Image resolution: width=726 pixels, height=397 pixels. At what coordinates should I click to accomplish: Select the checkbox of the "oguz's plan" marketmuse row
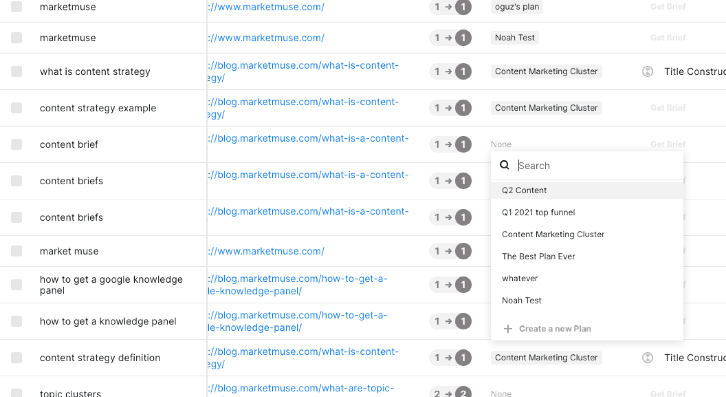coord(16,6)
